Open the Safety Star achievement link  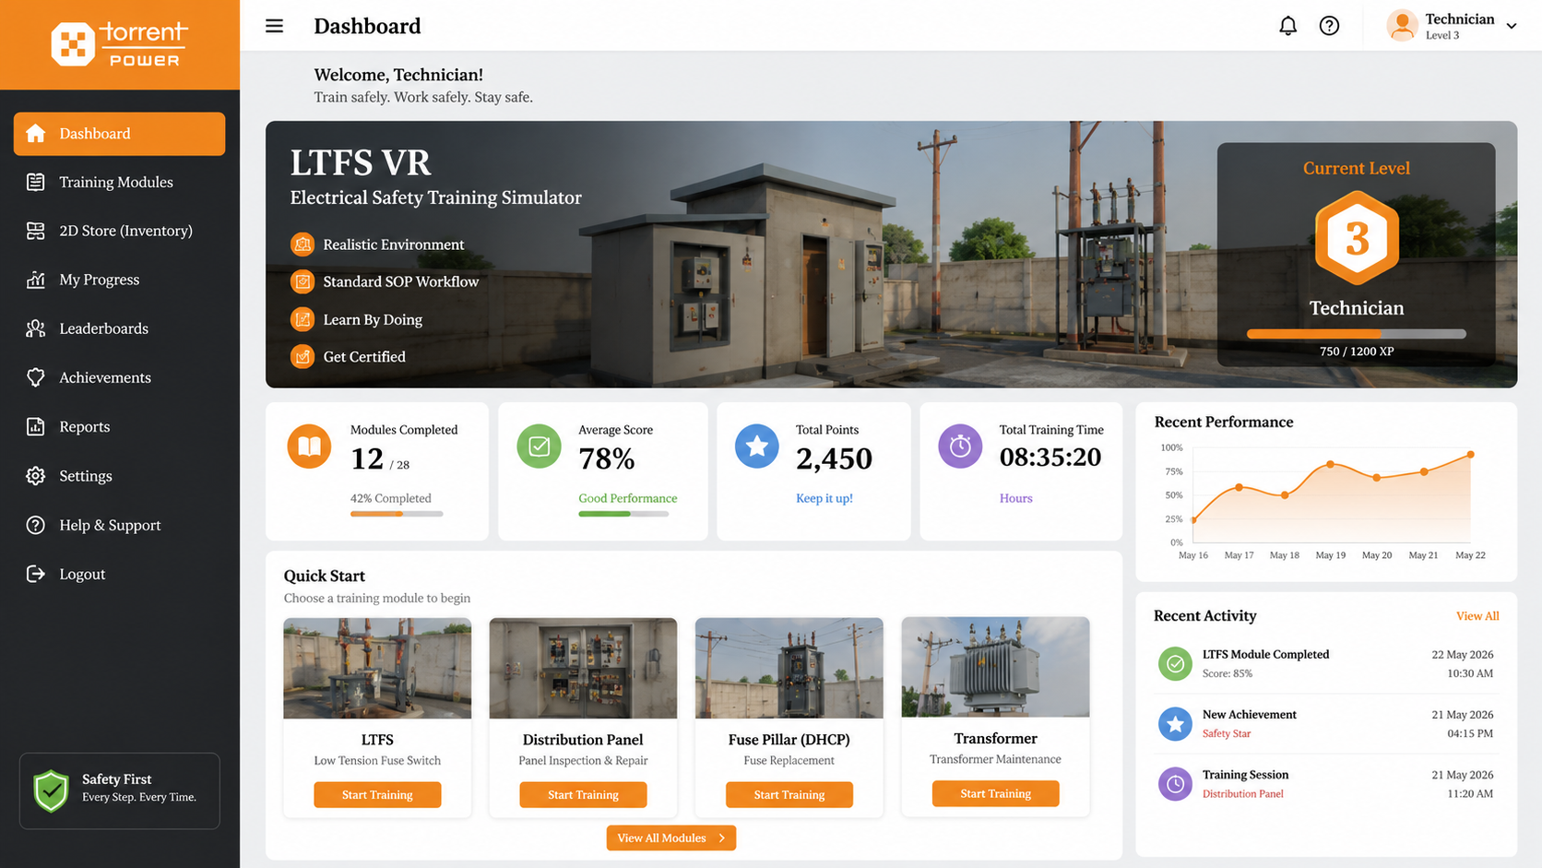[x=1227, y=733]
